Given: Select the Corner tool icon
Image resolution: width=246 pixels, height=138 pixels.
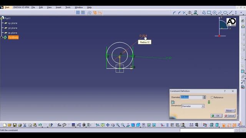Looking at the screenshot, I should (174, 13).
